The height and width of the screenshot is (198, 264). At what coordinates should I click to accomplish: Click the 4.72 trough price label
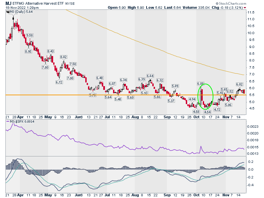217,109
